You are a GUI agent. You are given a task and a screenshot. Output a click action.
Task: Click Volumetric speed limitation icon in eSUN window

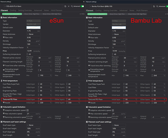[x=1, y=107]
